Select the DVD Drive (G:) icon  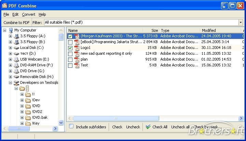16,71
